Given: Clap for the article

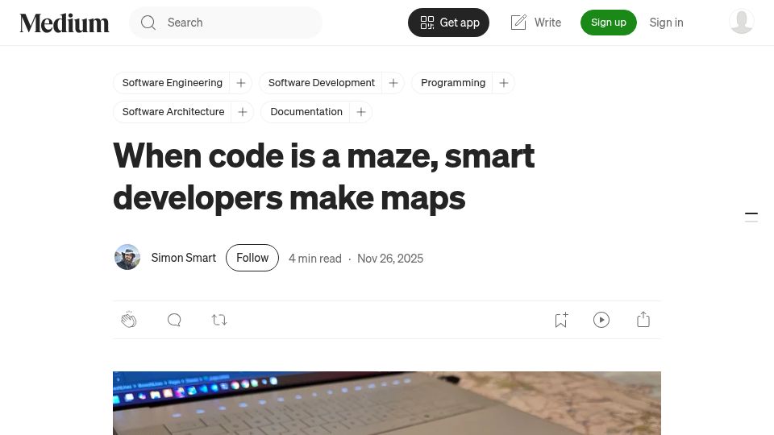Looking at the screenshot, I should pyautogui.click(x=129, y=320).
